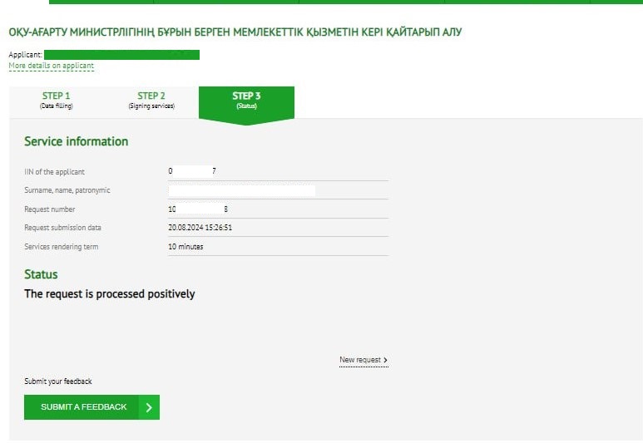Click the Submit your feedback label
The height and width of the screenshot is (443, 643).
pos(58,381)
